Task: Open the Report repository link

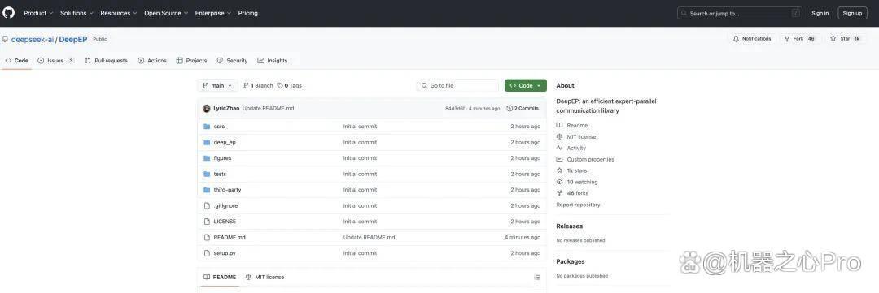Action: [578, 205]
